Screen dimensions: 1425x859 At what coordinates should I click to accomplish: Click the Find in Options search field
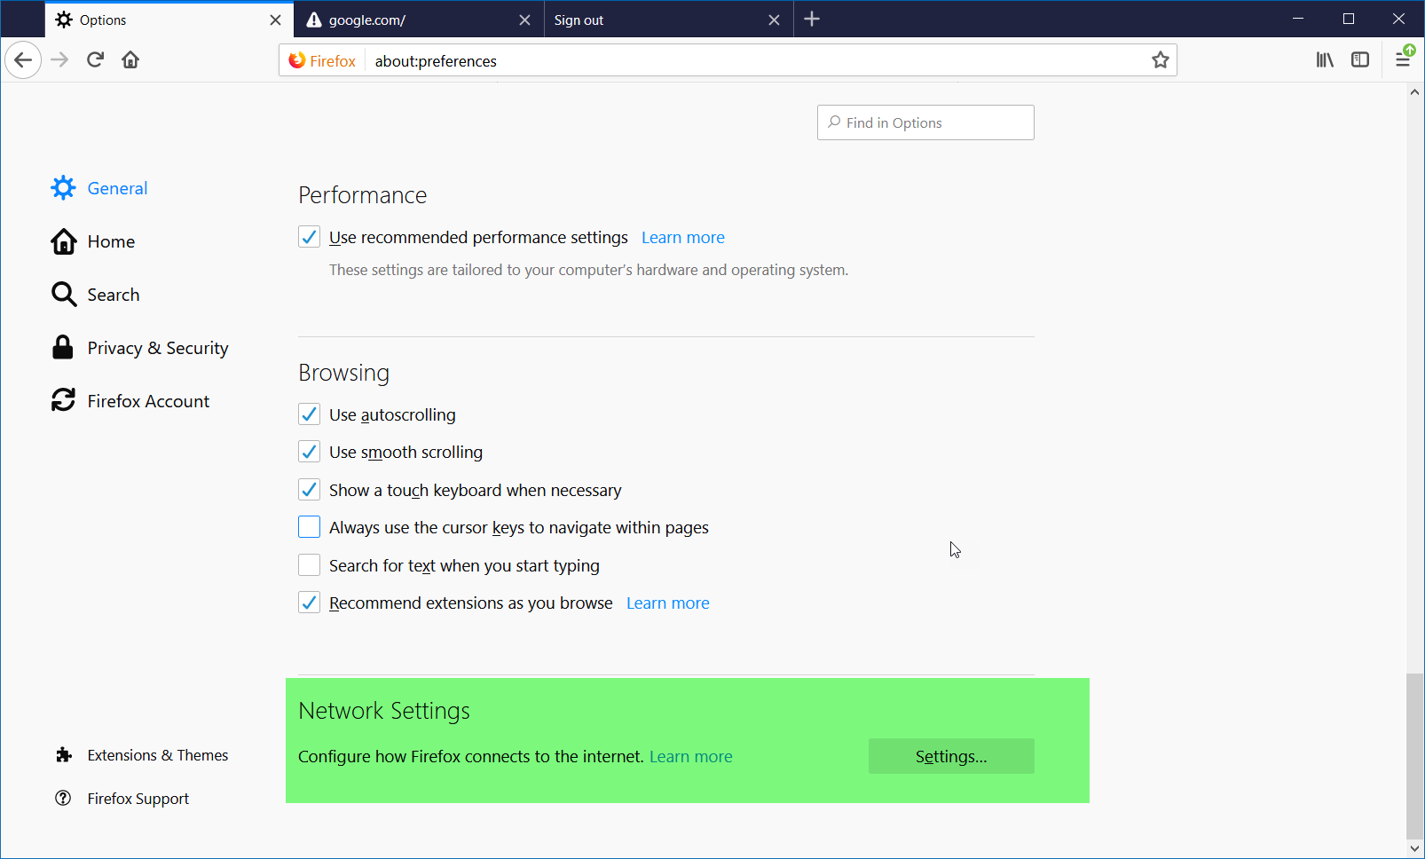[x=925, y=122]
